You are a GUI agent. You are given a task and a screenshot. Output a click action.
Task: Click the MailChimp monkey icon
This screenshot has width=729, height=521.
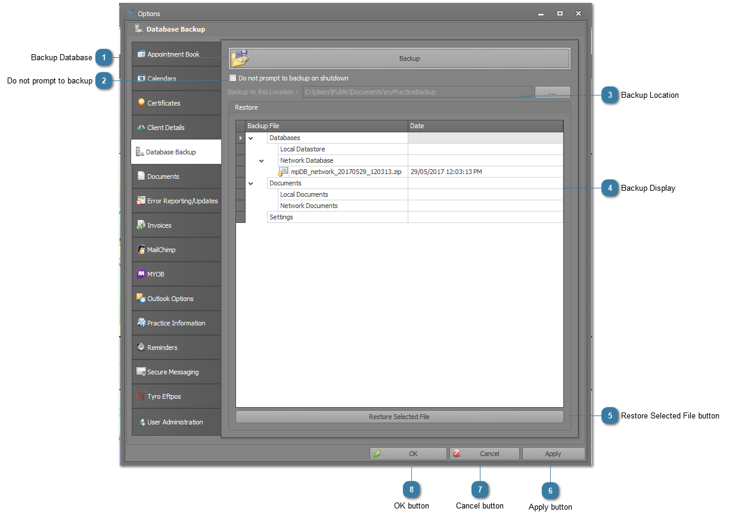coord(141,250)
